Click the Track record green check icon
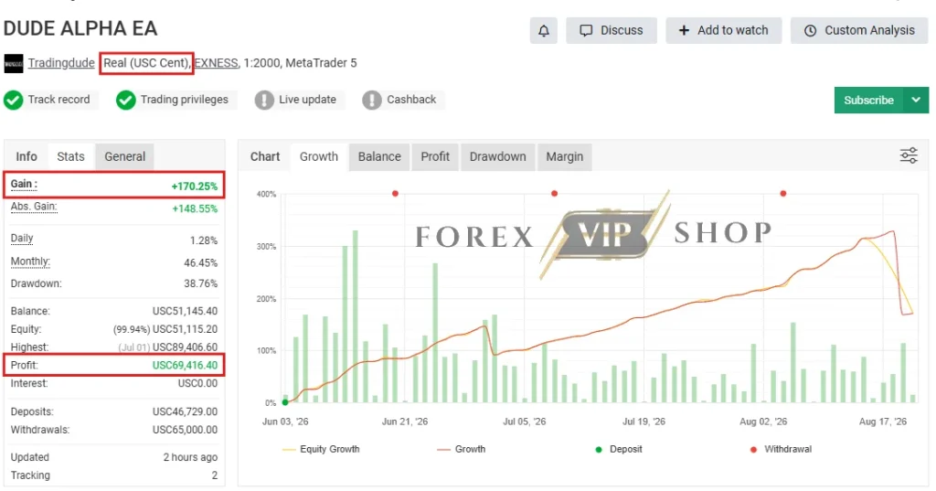The image size is (936, 491). tap(13, 100)
